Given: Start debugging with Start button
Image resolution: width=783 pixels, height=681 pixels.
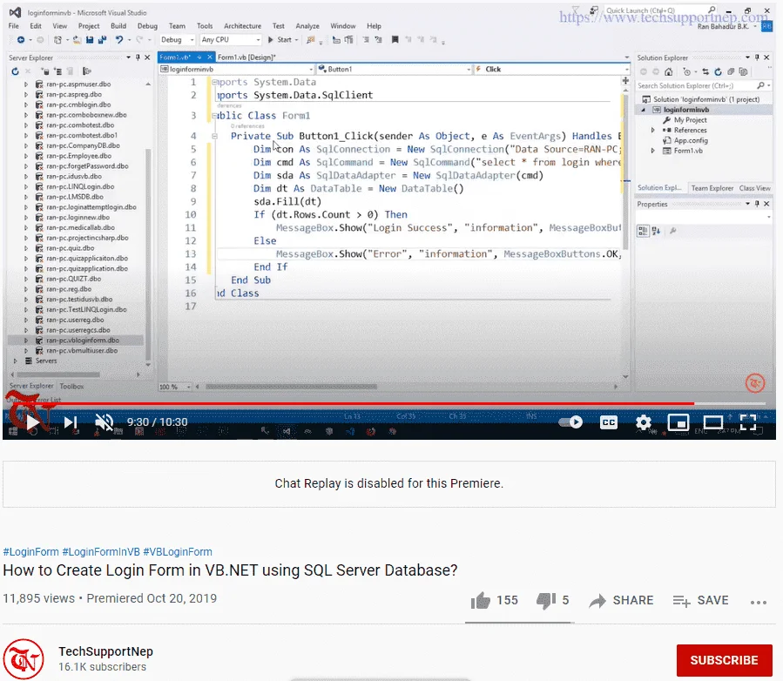Looking at the screenshot, I should coord(283,39).
